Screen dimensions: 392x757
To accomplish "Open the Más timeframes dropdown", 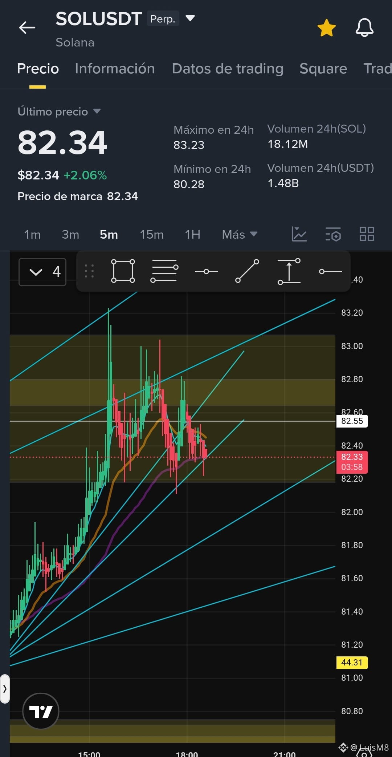I will (240, 235).
